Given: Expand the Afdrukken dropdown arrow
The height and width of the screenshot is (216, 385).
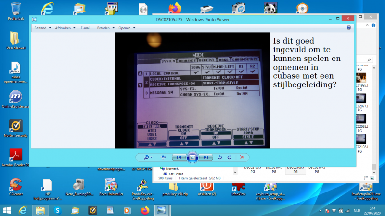Looking at the screenshot, I should pyautogui.click(x=74, y=28).
